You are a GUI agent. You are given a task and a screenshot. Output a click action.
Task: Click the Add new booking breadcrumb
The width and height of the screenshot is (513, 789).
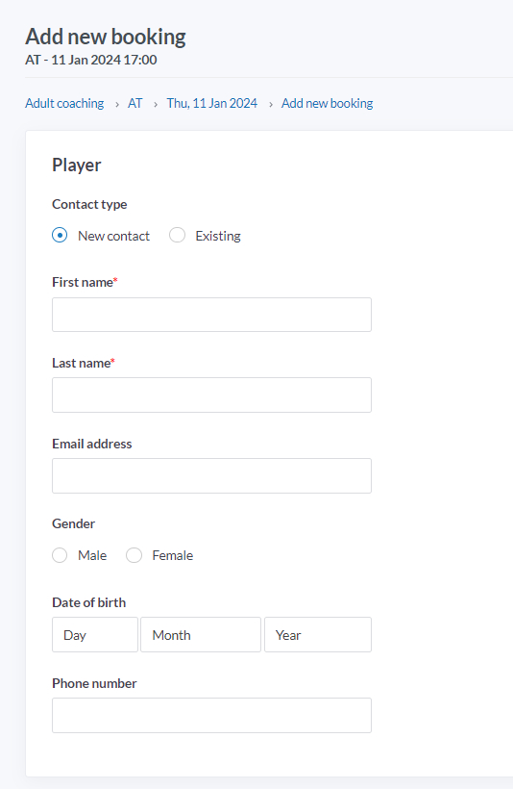point(327,103)
